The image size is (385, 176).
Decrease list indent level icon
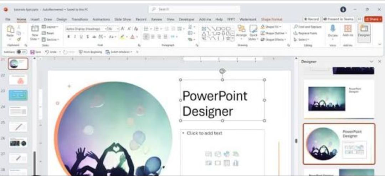(x=166, y=29)
